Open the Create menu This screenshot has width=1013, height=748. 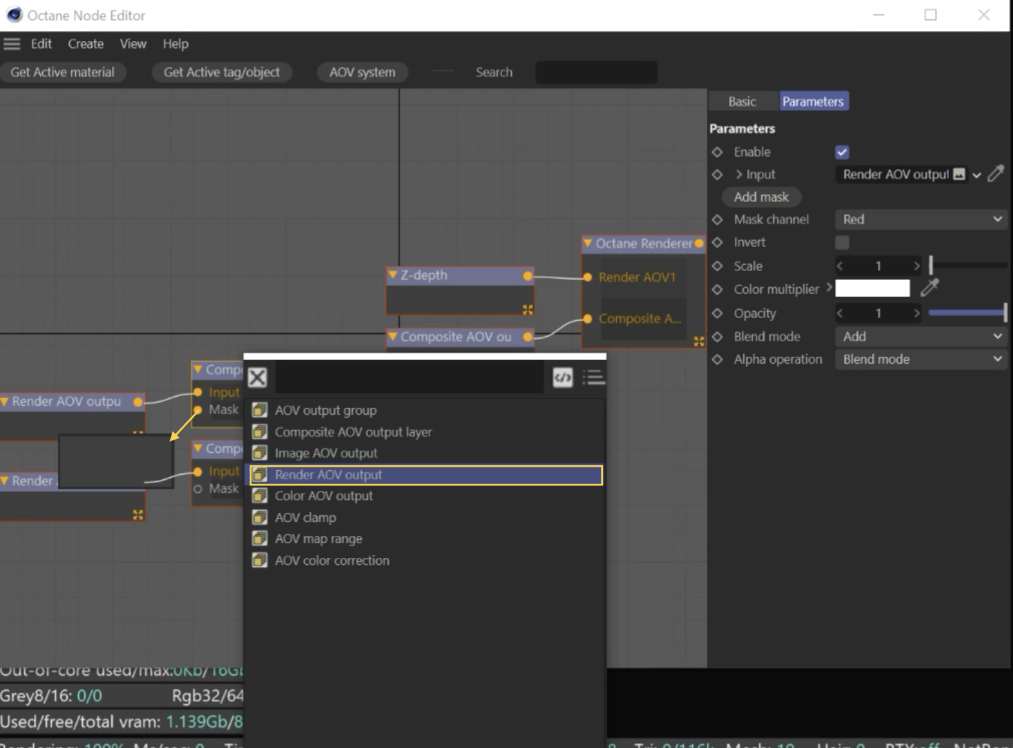(x=86, y=44)
